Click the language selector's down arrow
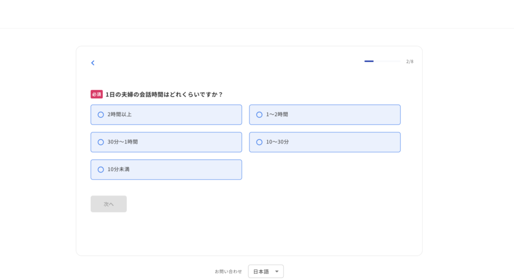This screenshot has width=514, height=280. [277, 271]
